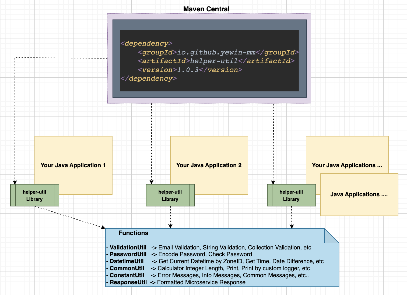The height and width of the screenshot is (295, 407).
Task: Select the Your Java Application 1 box
Action: (x=73, y=165)
